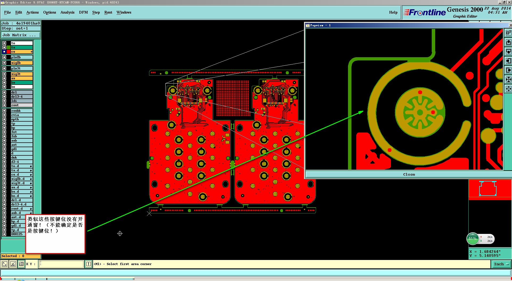Open the Actions menu
This screenshot has width=512, height=281.
(33, 12)
